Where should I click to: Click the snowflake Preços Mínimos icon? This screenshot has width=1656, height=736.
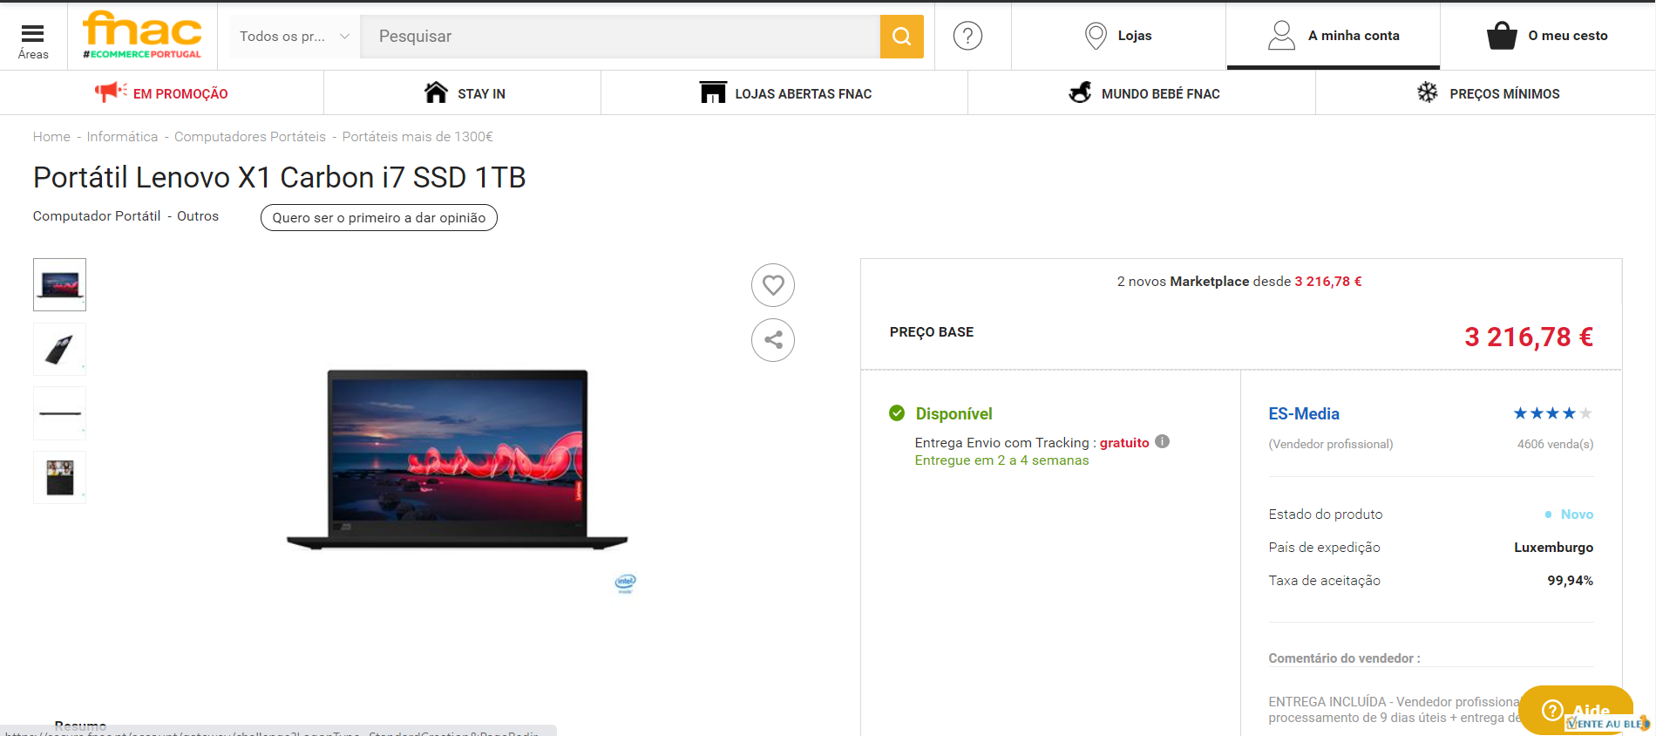pos(1428,92)
